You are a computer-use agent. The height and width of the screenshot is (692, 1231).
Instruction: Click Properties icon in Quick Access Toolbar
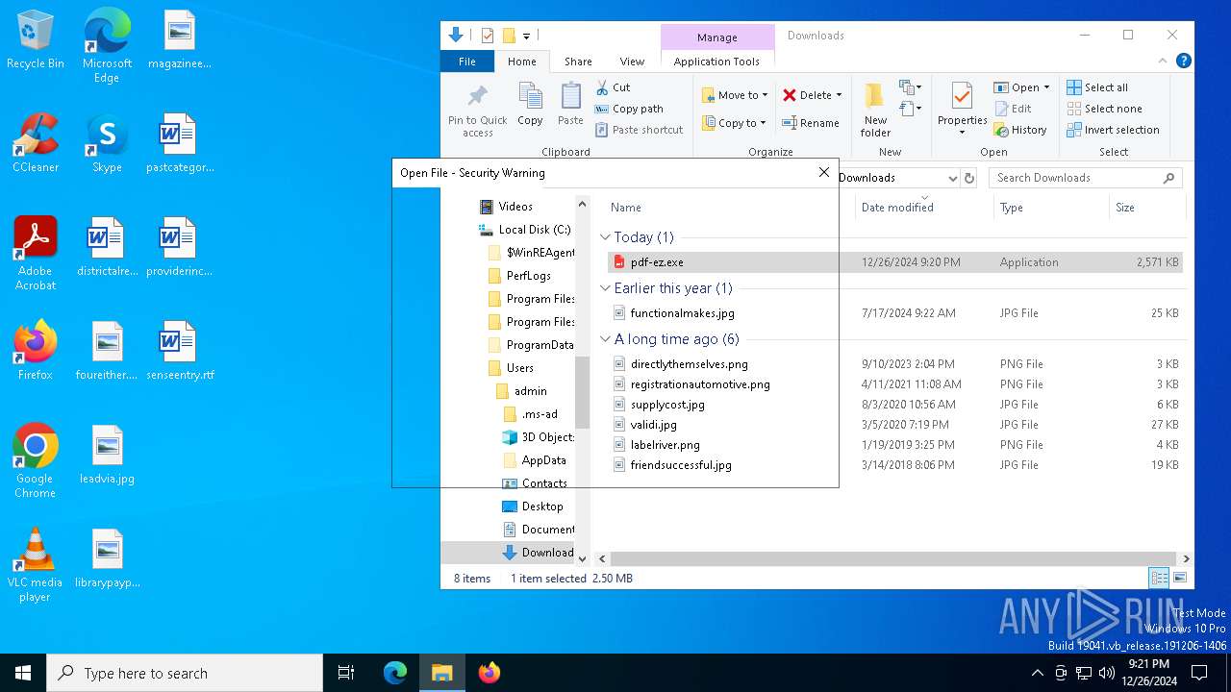(x=488, y=36)
